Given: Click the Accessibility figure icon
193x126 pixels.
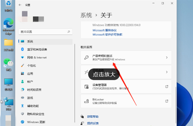Looking at the screenshot, I should pos(22,106).
